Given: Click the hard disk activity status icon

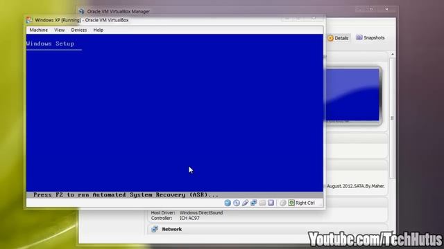Looking at the screenshot, I should pos(228,203).
